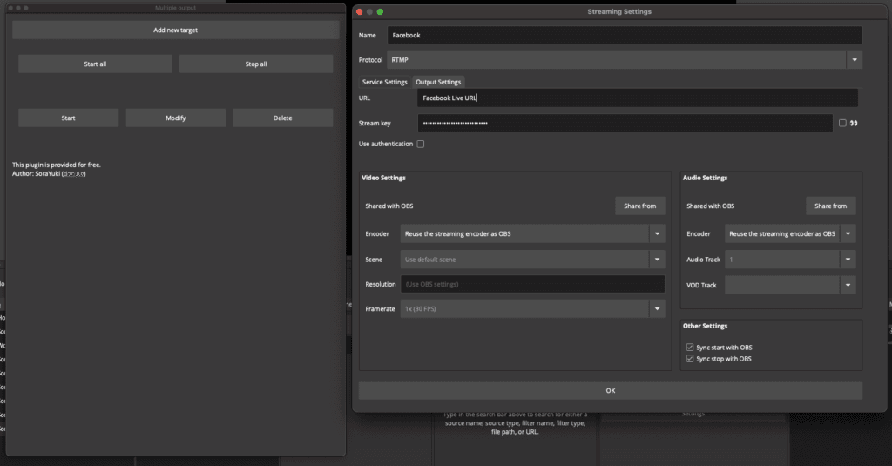Click the Name input field
This screenshot has width=892, height=466.
[x=625, y=36]
